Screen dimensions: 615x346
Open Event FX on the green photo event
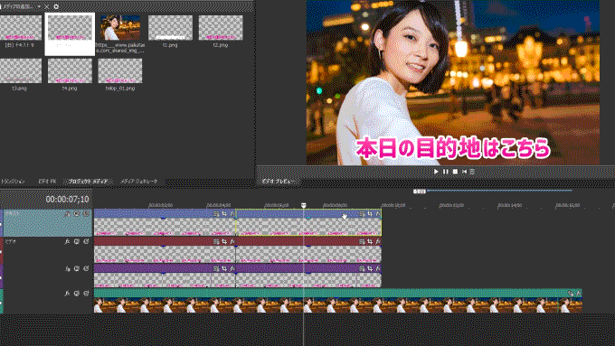point(579,293)
